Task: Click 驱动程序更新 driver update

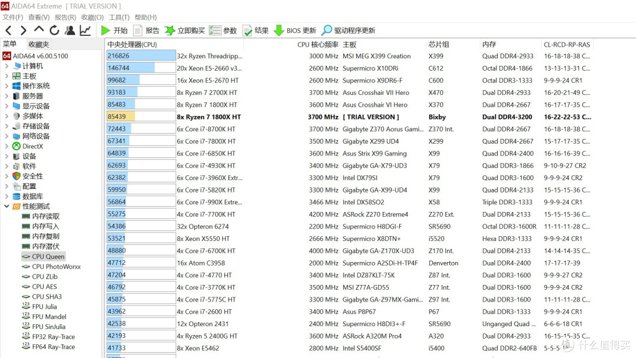Action: coord(349,31)
